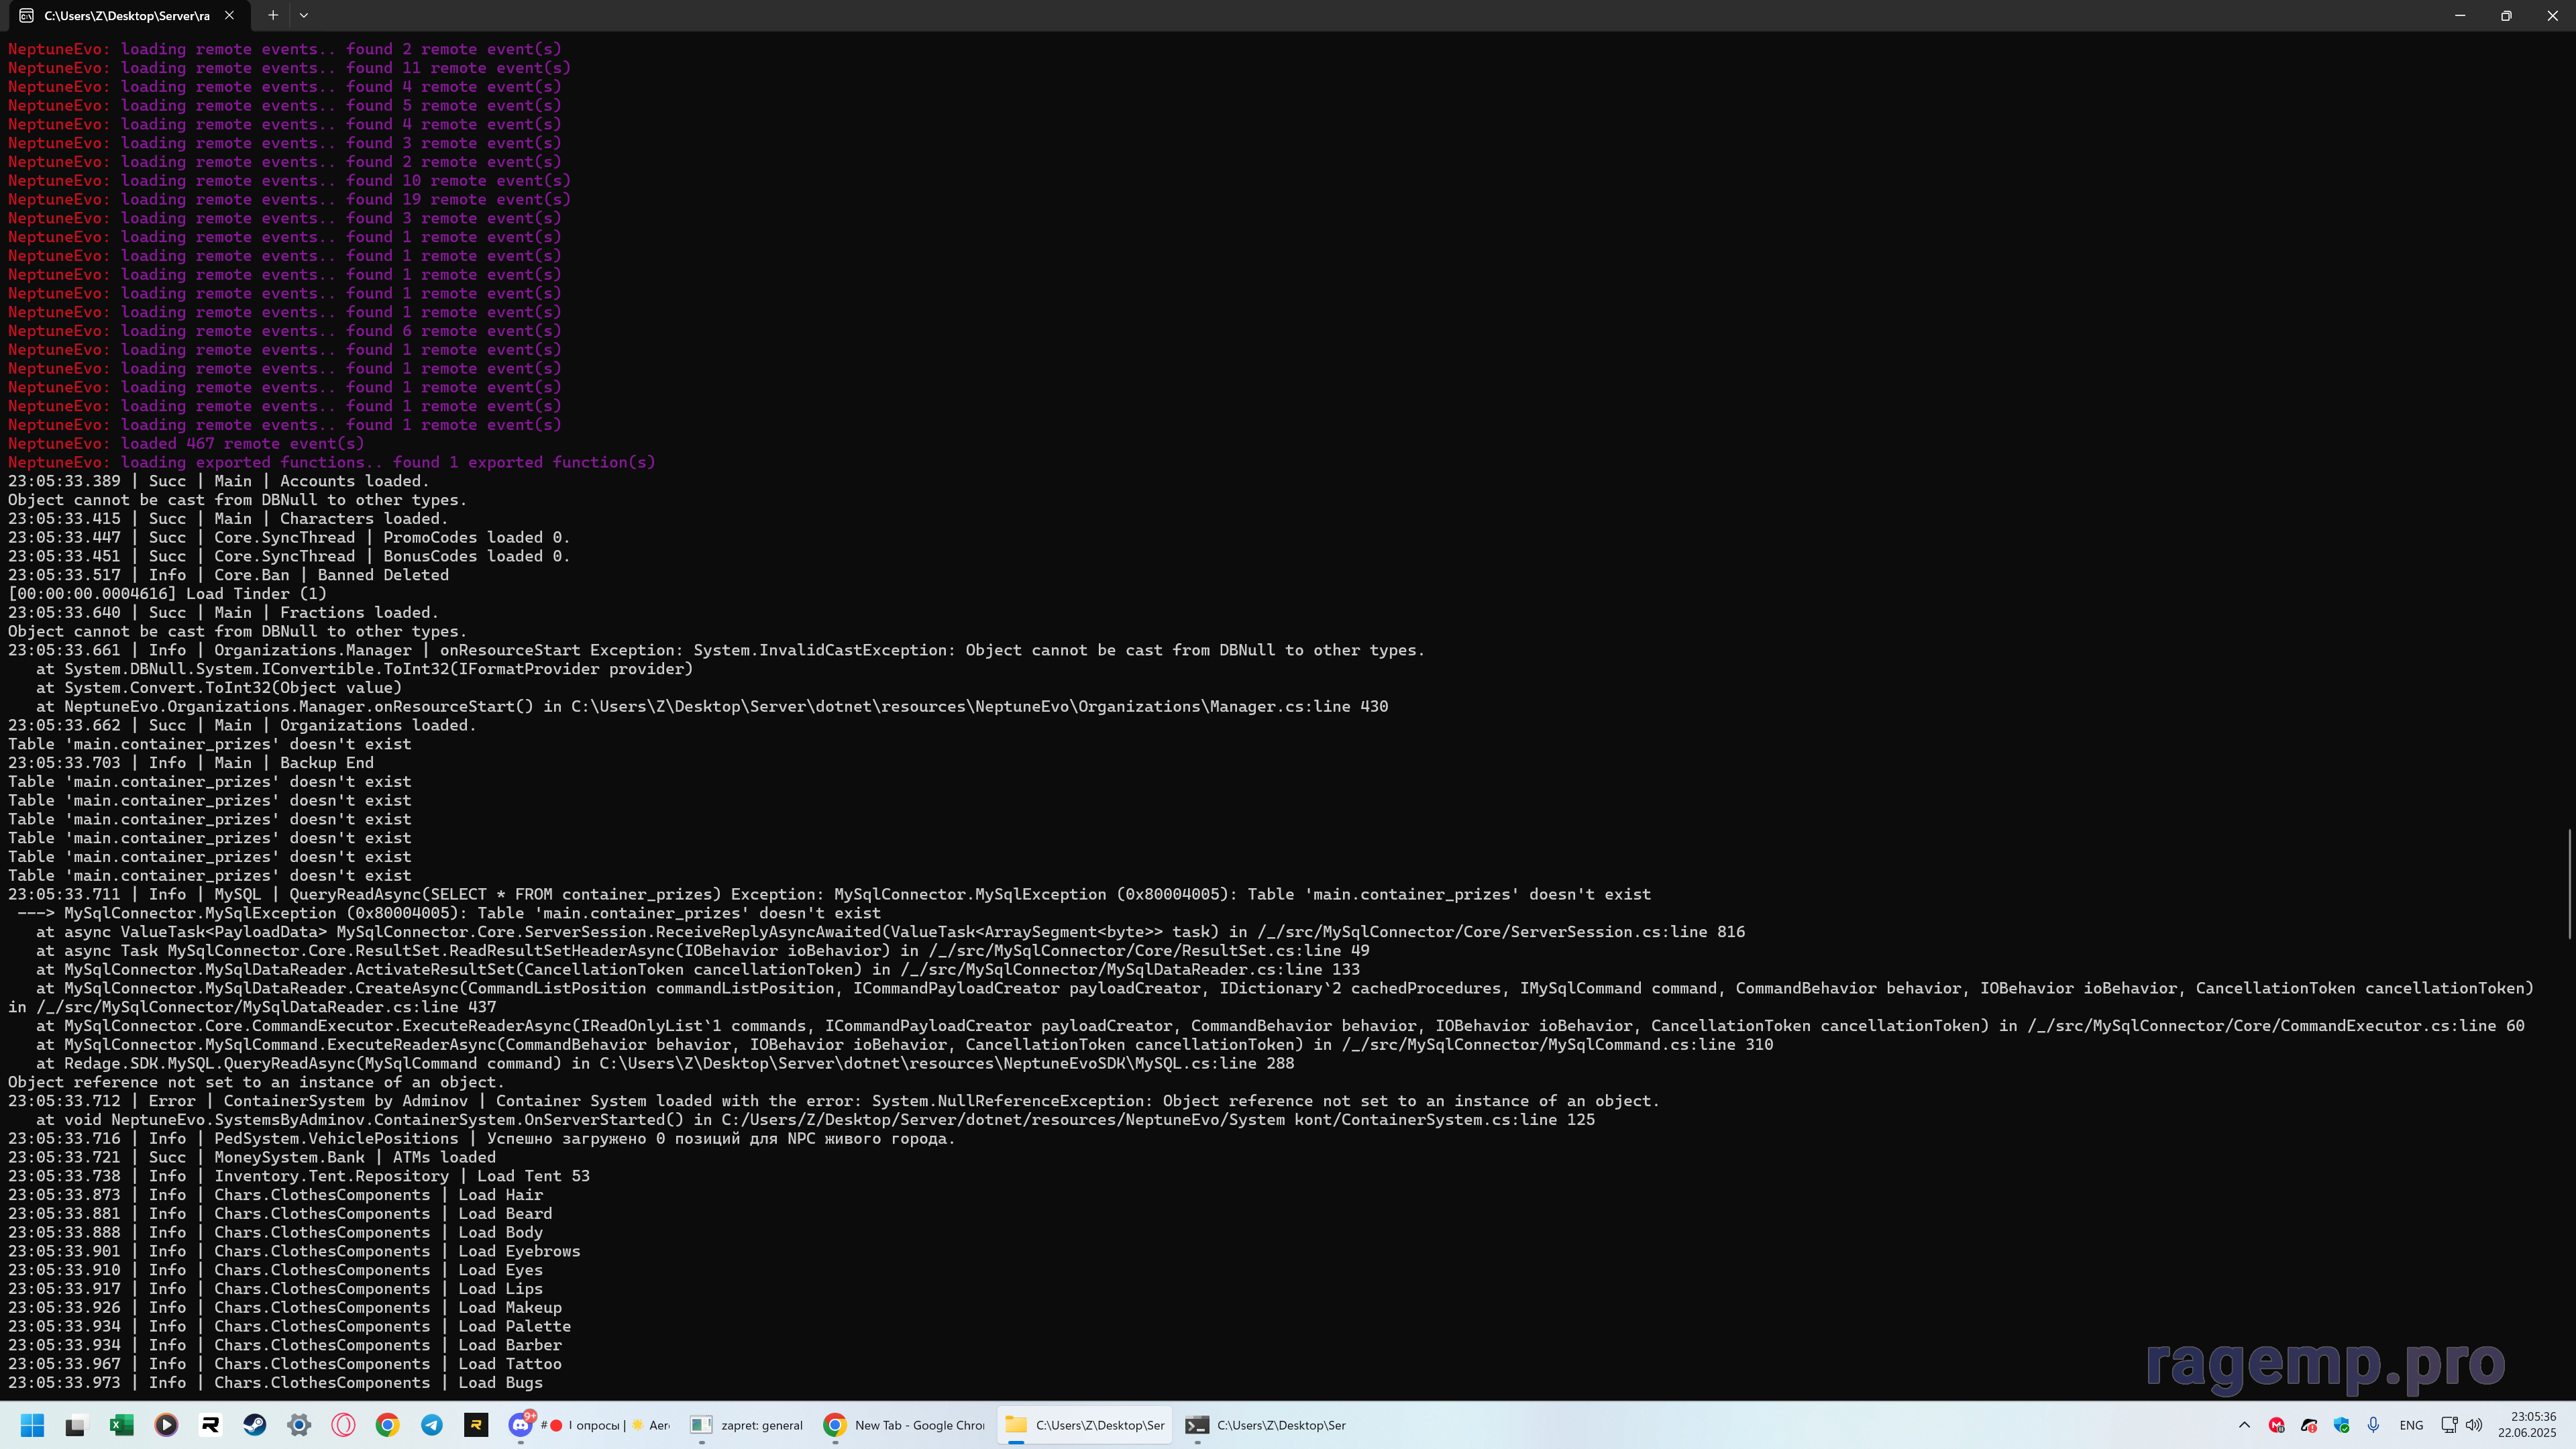Open Rockstar Games launcher yellow R icon
Image resolution: width=2576 pixels, height=1449 pixels.
click(476, 1425)
